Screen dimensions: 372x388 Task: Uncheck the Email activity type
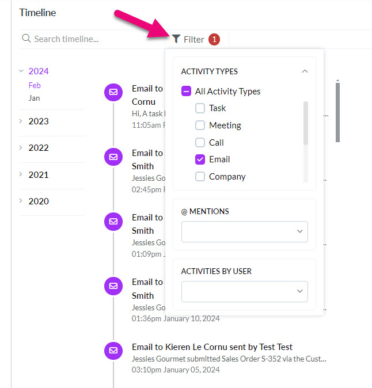[200, 159]
